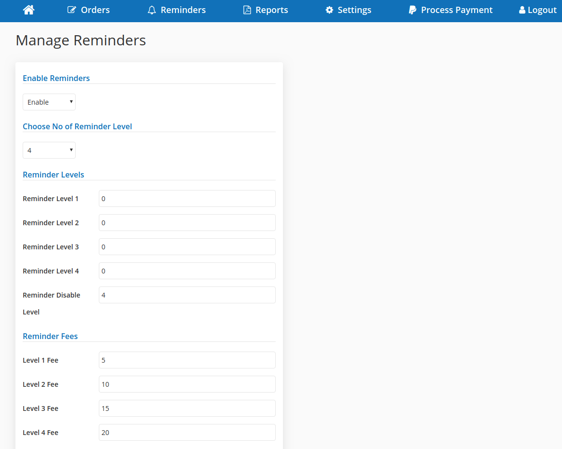Click the Logout link text
The height and width of the screenshot is (449, 562).
pos(542,10)
